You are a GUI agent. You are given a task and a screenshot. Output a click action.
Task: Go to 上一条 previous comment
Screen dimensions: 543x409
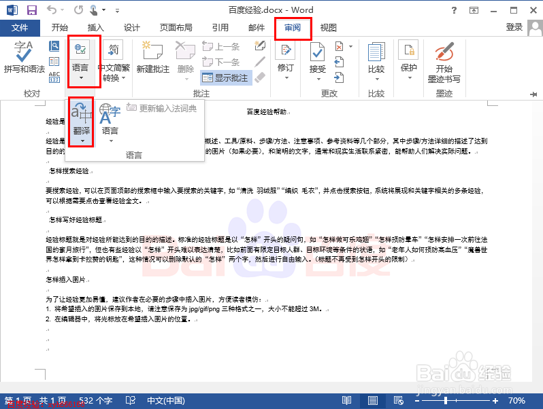pyautogui.click(x=221, y=46)
